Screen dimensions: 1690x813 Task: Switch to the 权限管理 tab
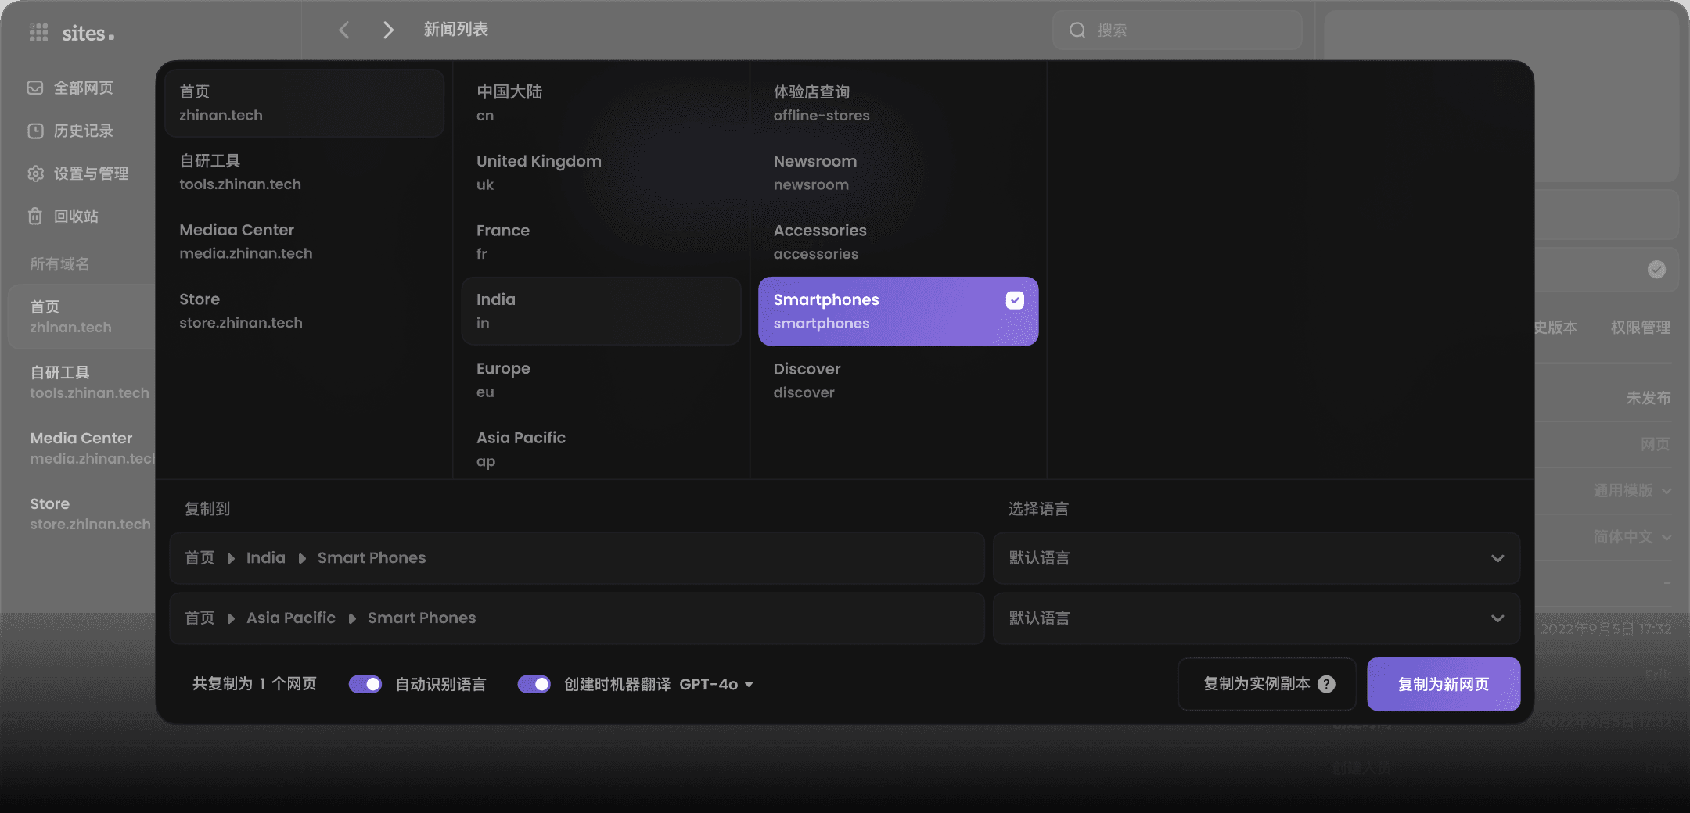1640,328
